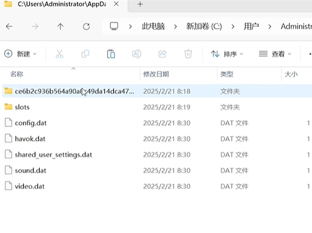
Task: Refresh the current folder view
Action: coord(86,26)
